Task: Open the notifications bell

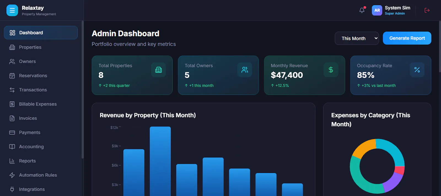Action: (362, 10)
